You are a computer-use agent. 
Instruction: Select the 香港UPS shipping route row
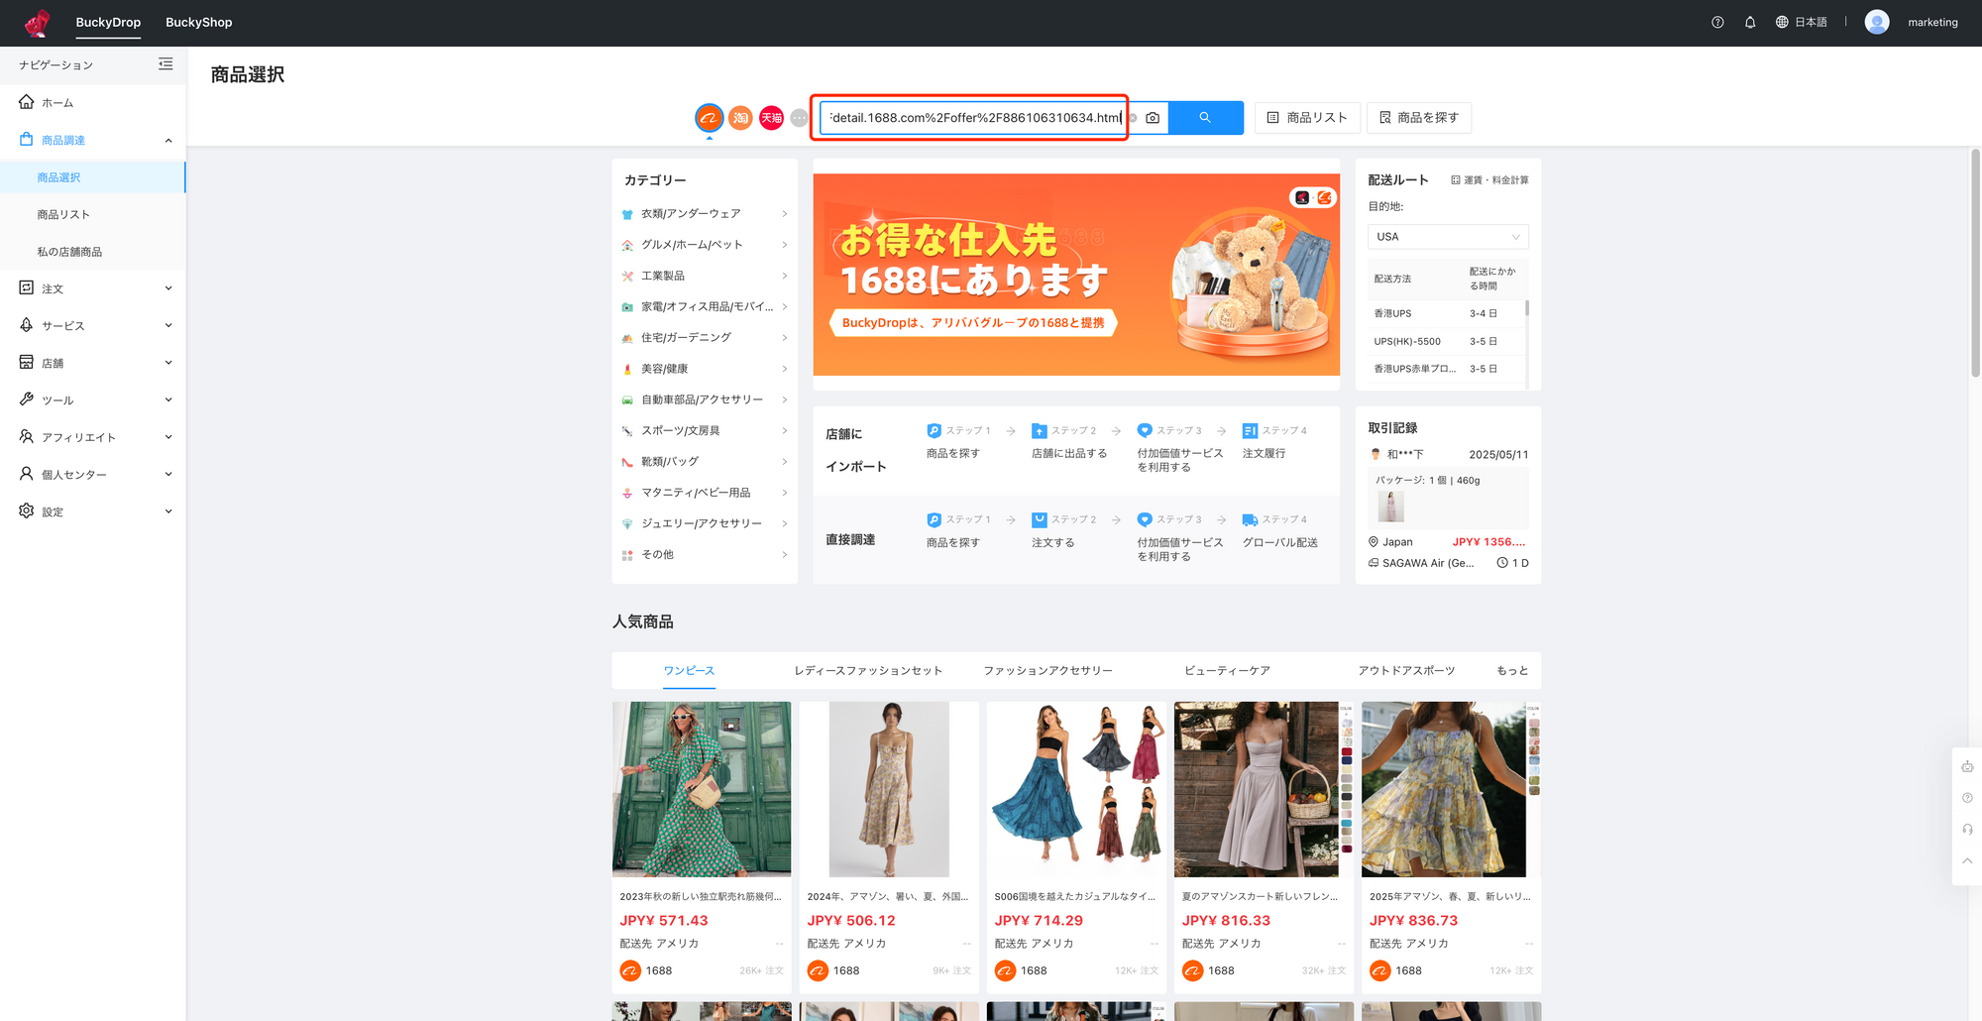(1447, 313)
